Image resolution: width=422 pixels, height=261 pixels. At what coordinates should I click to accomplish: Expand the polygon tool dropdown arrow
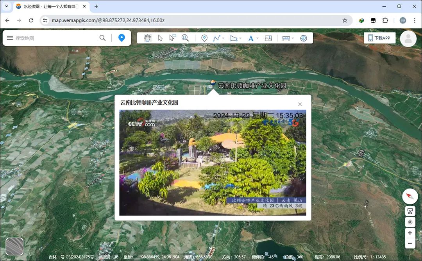point(240,38)
